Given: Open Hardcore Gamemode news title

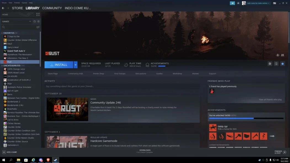Looking at the screenshot, I should click(x=104, y=141).
